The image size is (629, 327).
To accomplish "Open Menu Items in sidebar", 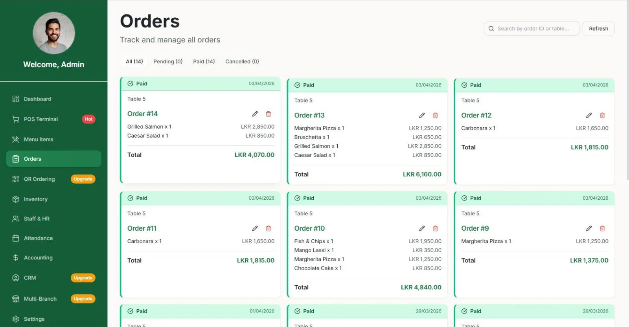I will point(53,140).
